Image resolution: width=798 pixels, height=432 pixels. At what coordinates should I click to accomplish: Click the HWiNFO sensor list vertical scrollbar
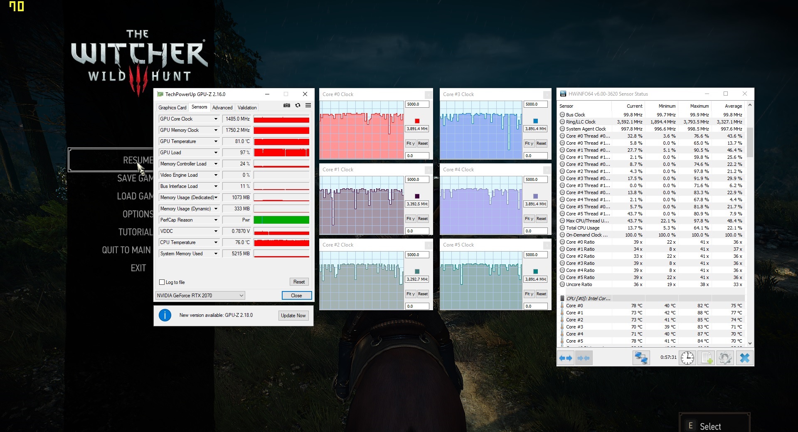750,225
